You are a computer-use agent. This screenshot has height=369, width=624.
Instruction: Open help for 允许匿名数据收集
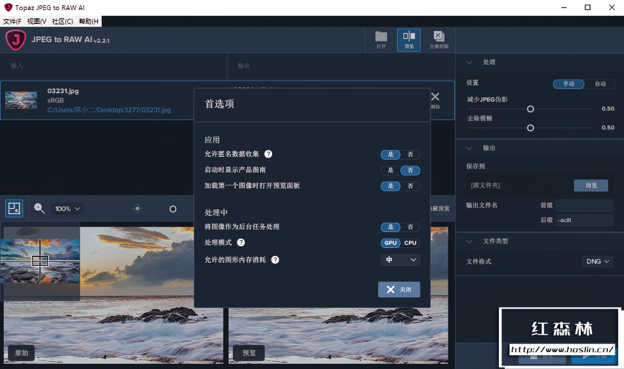point(268,154)
